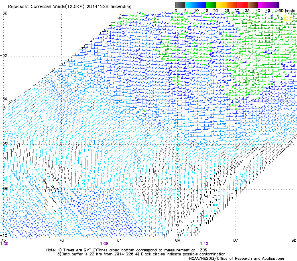Click the longitude label '87'
Screen dimensions: 297x261
click(x=236, y=240)
